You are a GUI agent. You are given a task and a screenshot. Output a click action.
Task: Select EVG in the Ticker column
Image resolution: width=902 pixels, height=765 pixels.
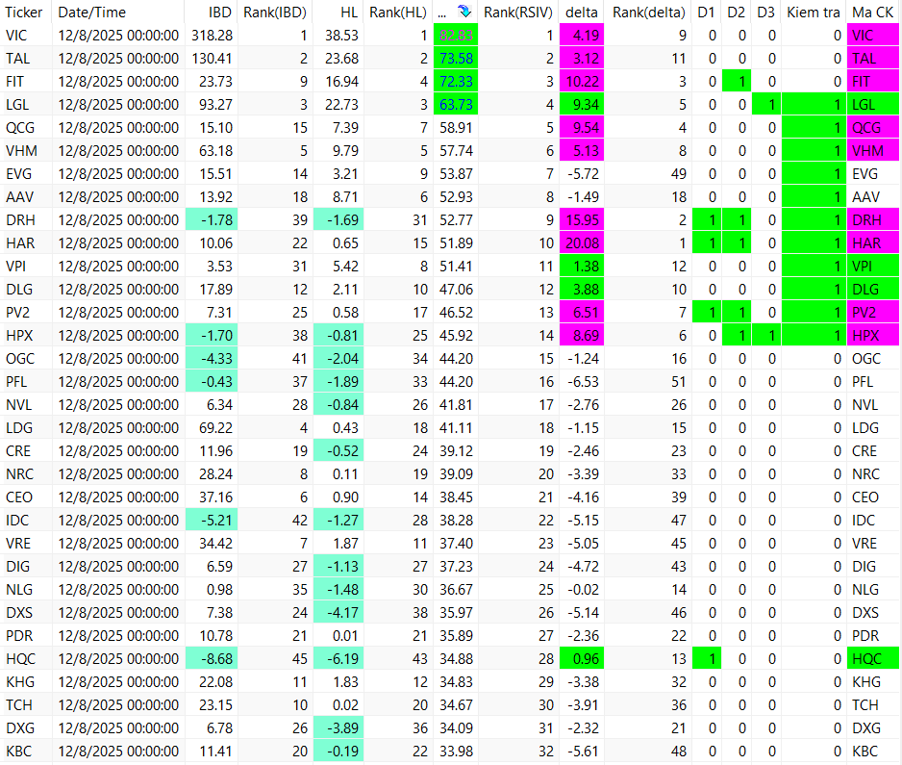click(x=18, y=173)
